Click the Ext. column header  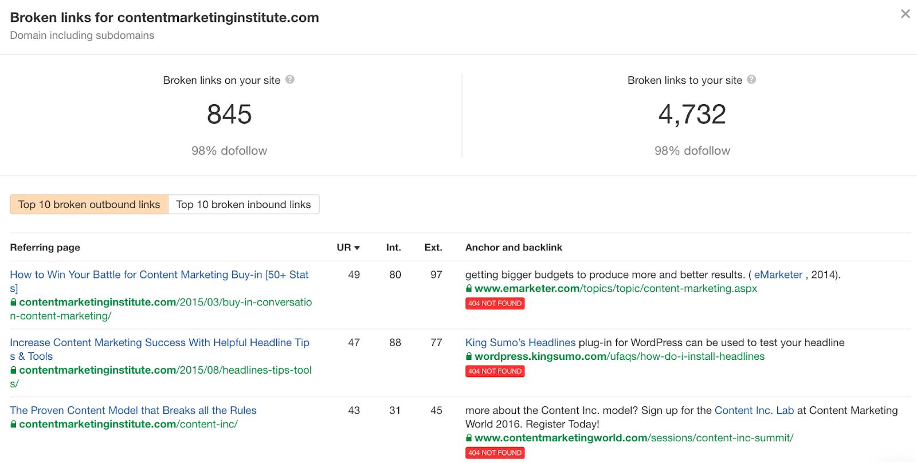tap(433, 248)
